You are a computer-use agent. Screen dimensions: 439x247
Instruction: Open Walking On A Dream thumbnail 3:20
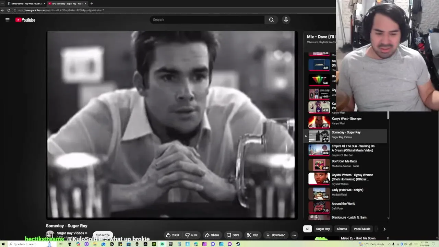[x=319, y=150]
